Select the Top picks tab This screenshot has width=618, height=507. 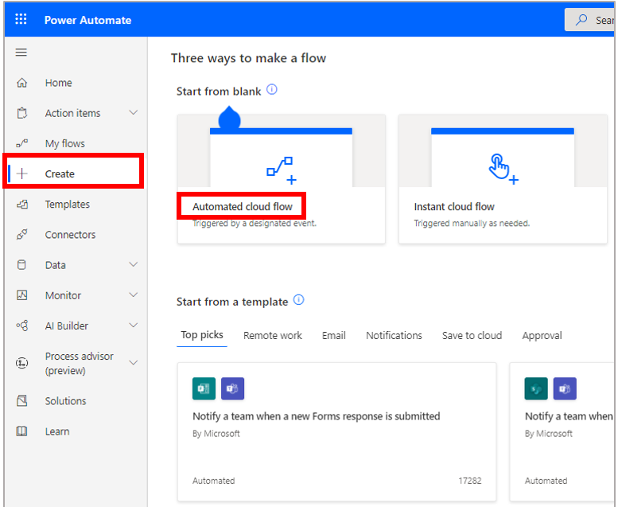pyautogui.click(x=202, y=335)
